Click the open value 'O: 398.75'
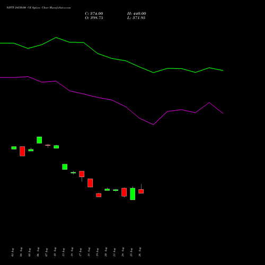 (x=94, y=18)
